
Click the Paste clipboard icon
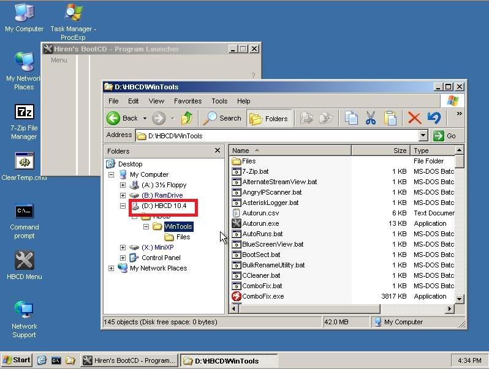pyautogui.click(x=390, y=118)
